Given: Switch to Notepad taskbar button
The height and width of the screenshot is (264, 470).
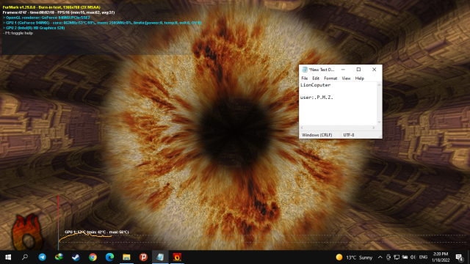Looking at the screenshot, I should [160, 257].
